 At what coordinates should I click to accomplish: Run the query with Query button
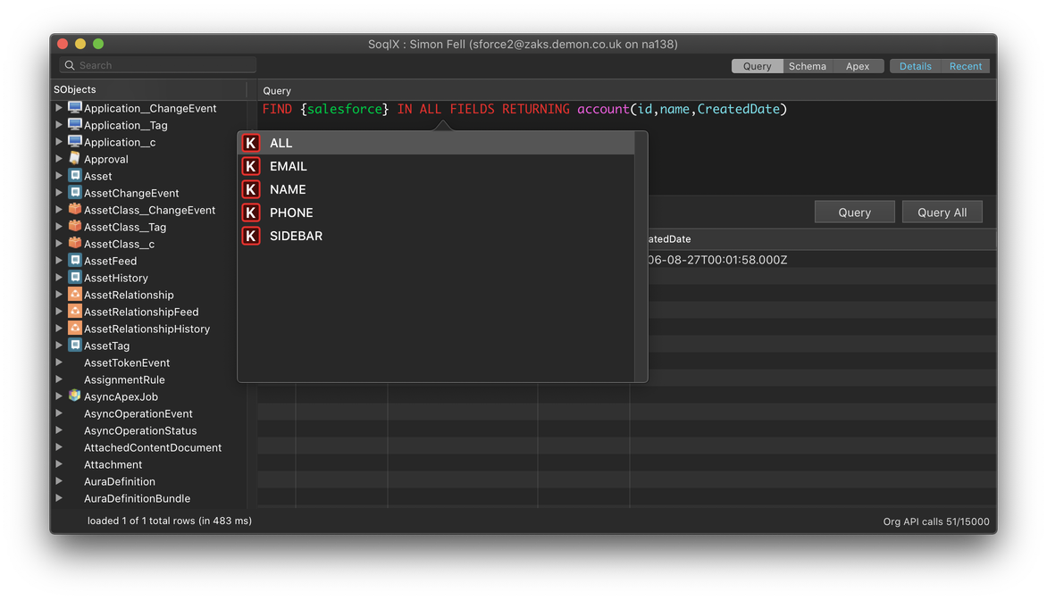(855, 212)
